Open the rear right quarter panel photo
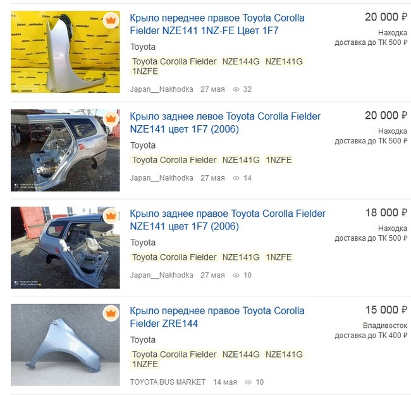This screenshot has height=395, width=411. click(65, 248)
